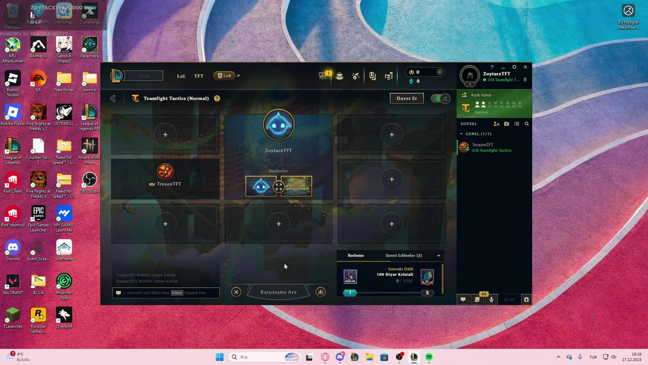
Task: Select the Davet Edilenler (2) tab
Action: pos(403,255)
